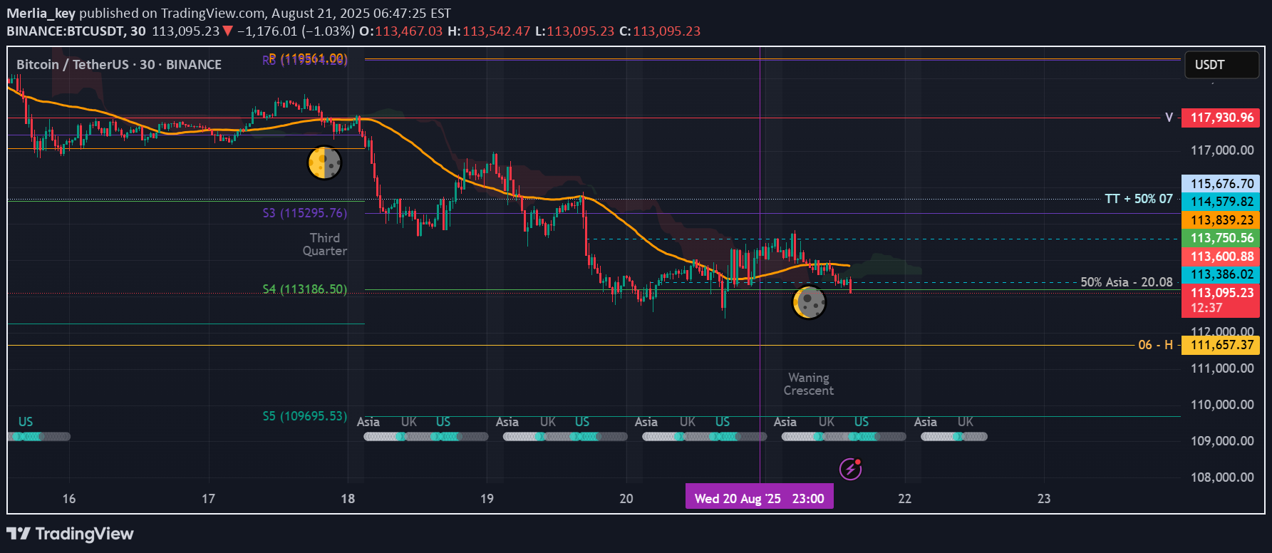Click date 17 on the time axis

tap(208, 499)
